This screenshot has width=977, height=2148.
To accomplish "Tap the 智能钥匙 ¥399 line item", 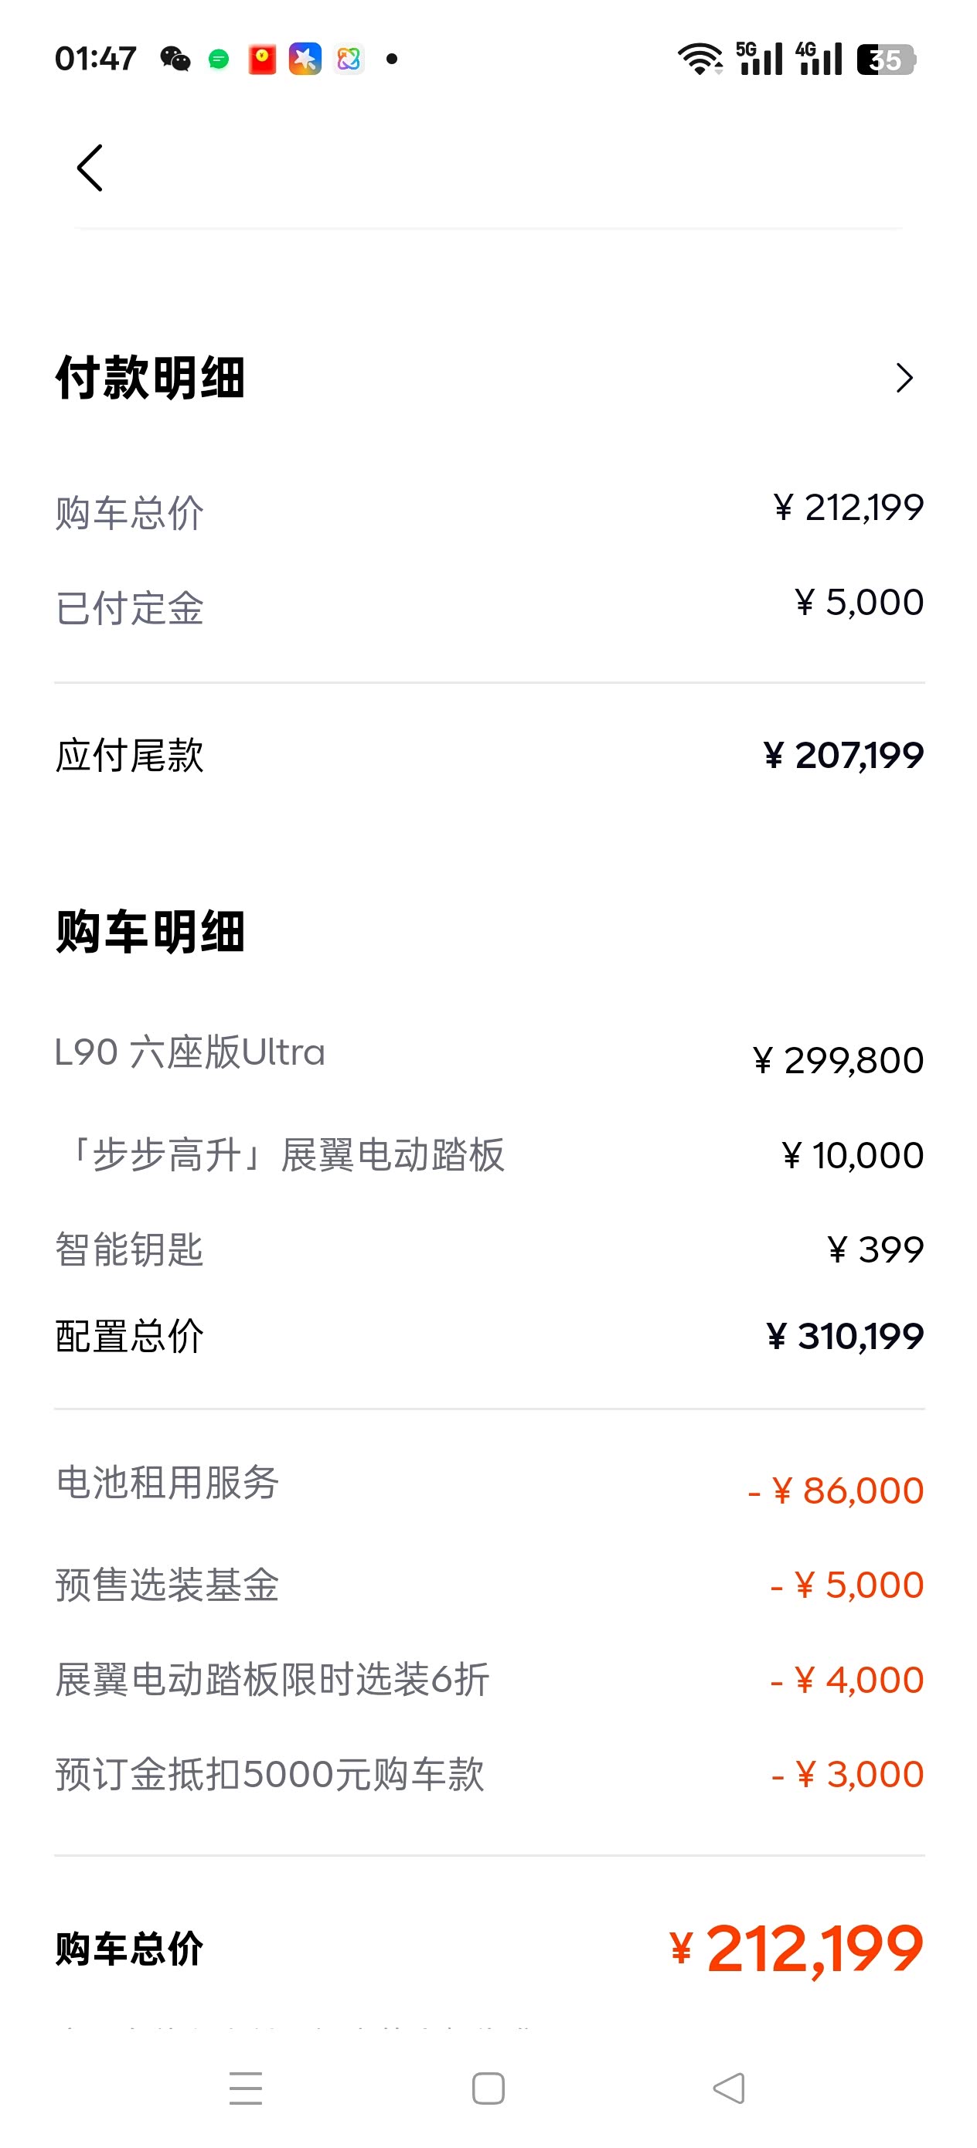I will [x=489, y=1249].
